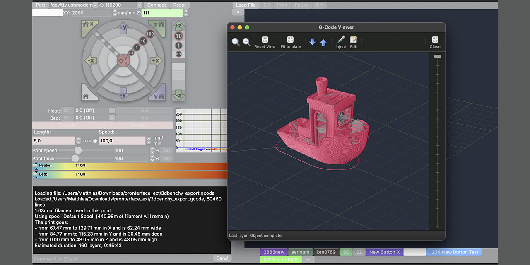Toggle the Bed Off button
The width and height of the screenshot is (530, 265).
pyautogui.click(x=67, y=118)
